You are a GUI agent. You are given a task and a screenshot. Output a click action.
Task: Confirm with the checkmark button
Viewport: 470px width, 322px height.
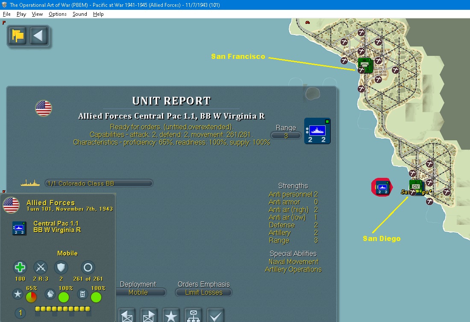[x=215, y=316]
